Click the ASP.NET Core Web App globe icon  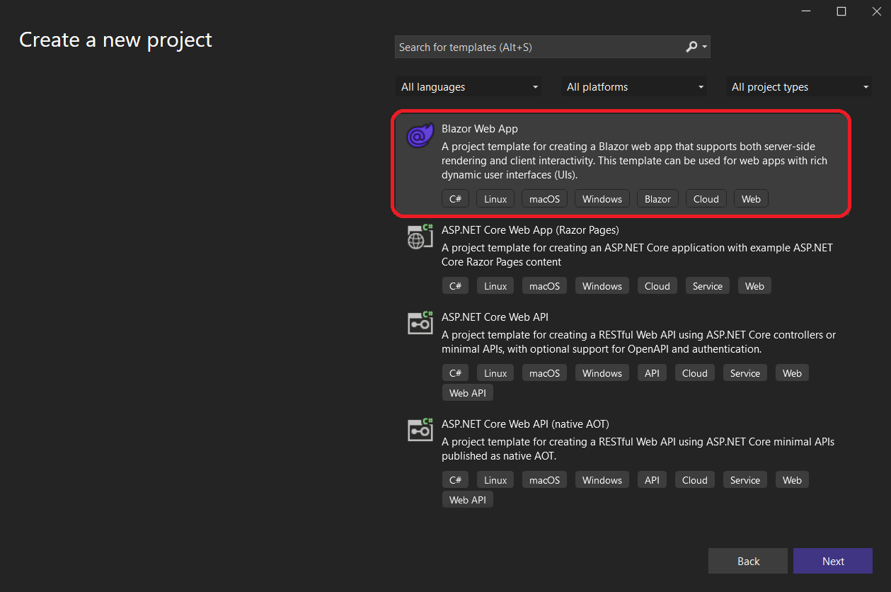420,237
